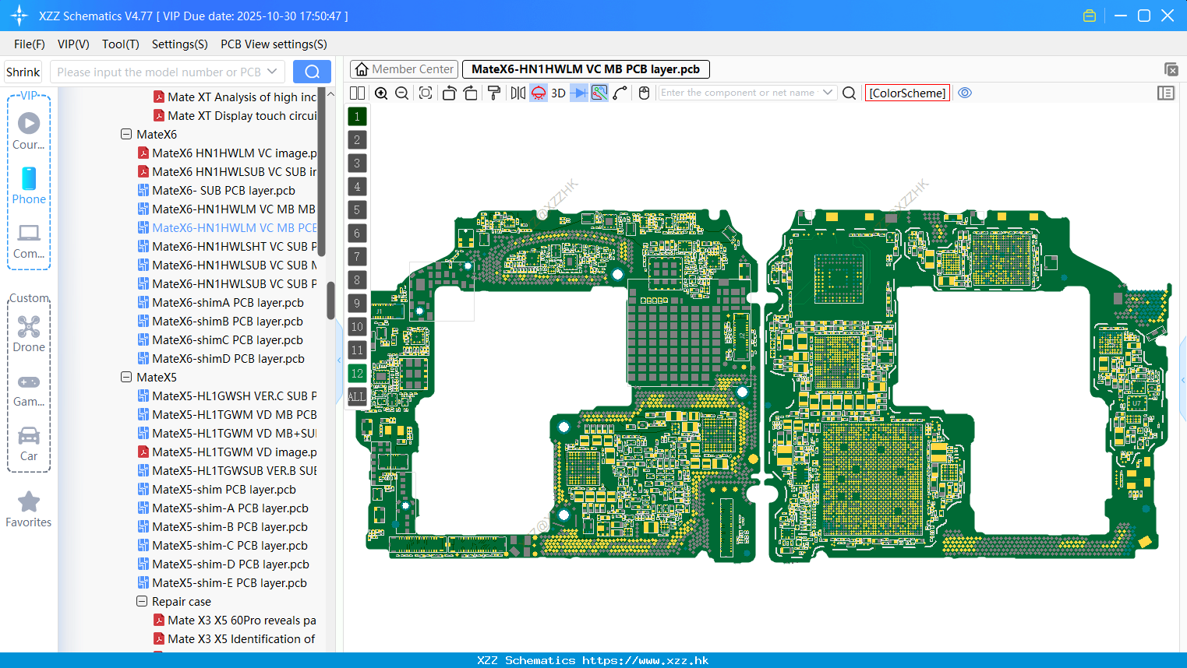
Task: Click the ColorScheme button
Action: coord(907,93)
